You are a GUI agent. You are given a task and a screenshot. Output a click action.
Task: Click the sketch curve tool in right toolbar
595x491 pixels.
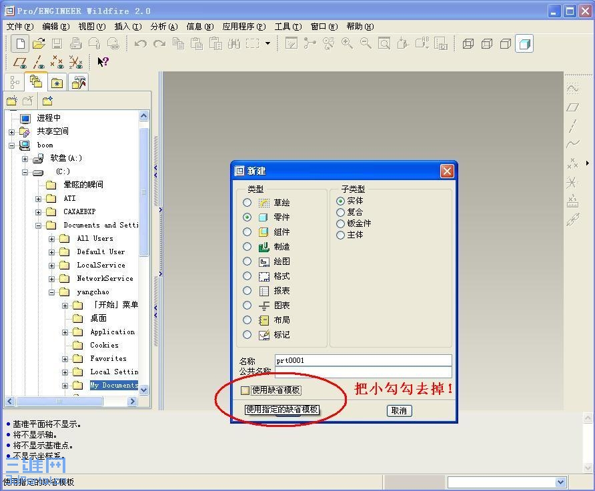click(x=572, y=89)
